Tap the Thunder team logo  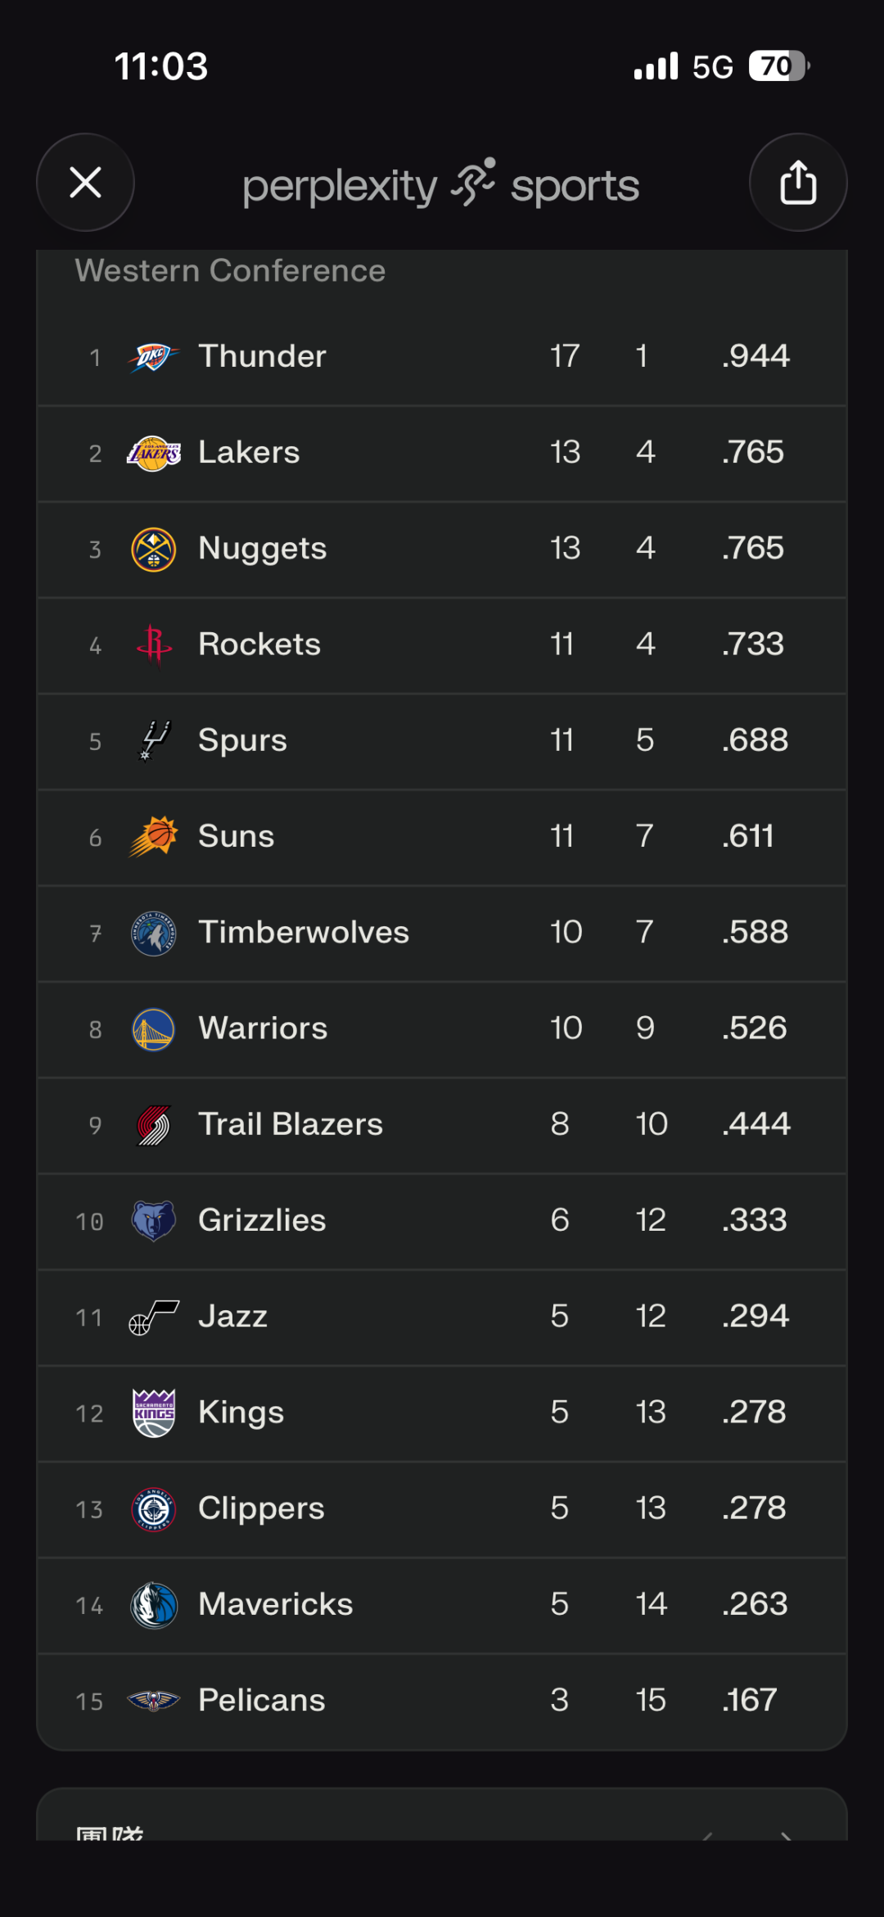153,357
